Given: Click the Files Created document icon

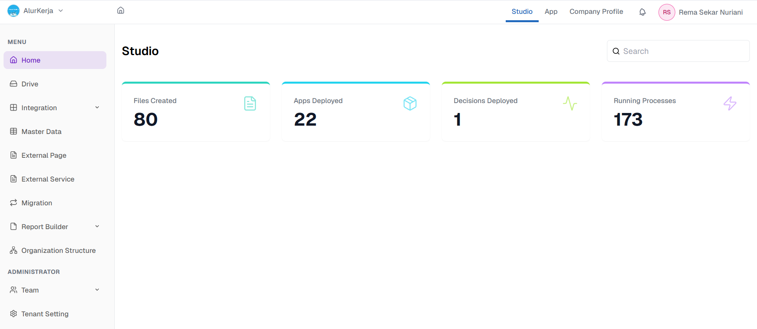Looking at the screenshot, I should [250, 103].
